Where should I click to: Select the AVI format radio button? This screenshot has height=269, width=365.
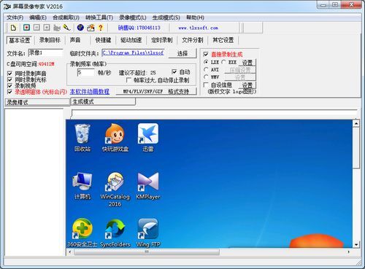[x=206, y=70]
